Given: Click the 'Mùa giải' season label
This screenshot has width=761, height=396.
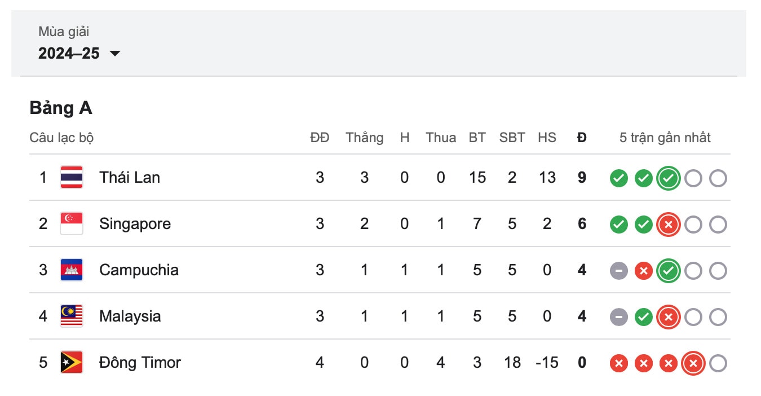Looking at the screenshot, I should click(x=64, y=32).
